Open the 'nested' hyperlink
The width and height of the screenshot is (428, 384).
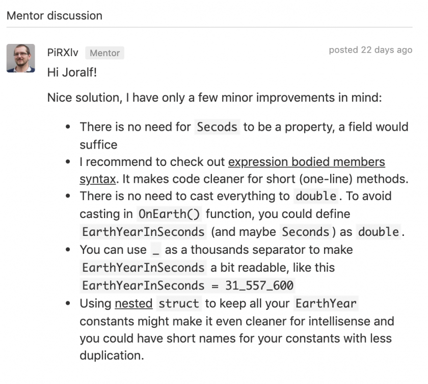tap(133, 304)
